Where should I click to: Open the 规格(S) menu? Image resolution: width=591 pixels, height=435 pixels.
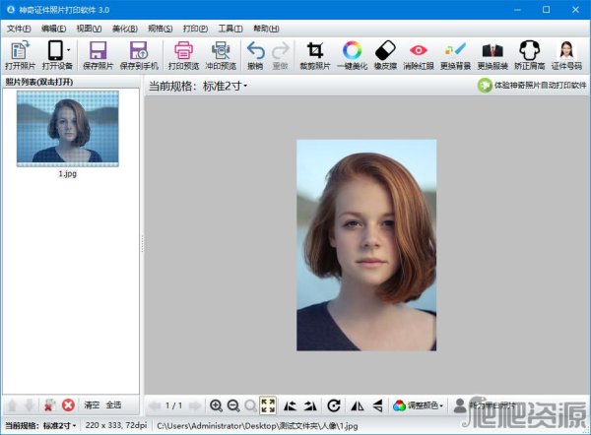(x=161, y=29)
